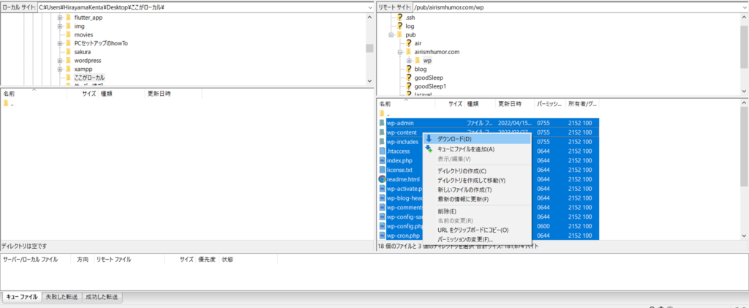
Task: Expand the flutter_app tree node
Action: [x=60, y=18]
